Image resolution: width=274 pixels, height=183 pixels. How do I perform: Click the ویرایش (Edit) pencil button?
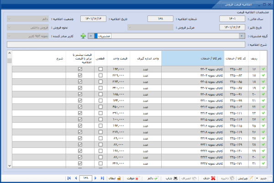[245, 178]
